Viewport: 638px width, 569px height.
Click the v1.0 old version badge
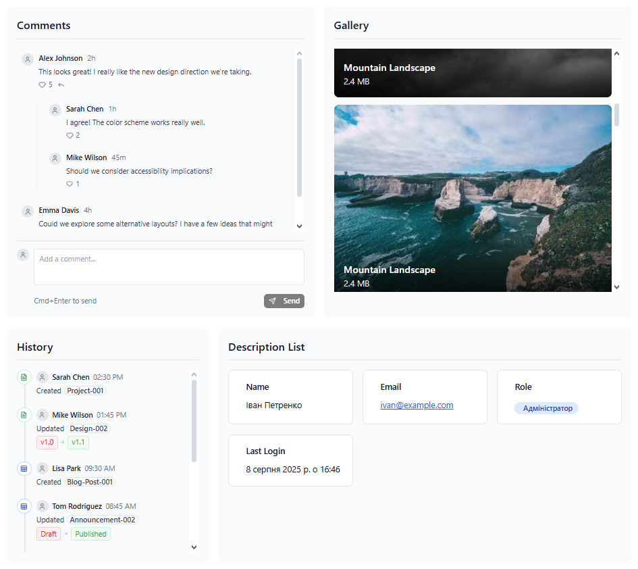click(x=47, y=443)
